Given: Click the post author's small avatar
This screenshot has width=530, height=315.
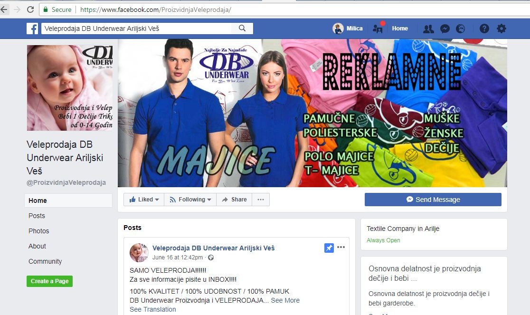Looking at the screenshot, I should 139,252.
